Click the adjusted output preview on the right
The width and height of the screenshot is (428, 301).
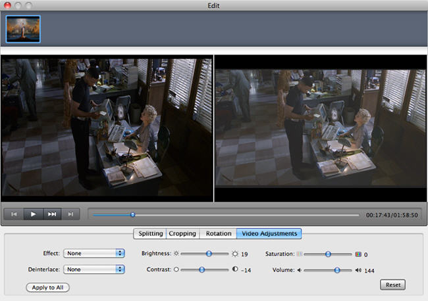point(321,128)
